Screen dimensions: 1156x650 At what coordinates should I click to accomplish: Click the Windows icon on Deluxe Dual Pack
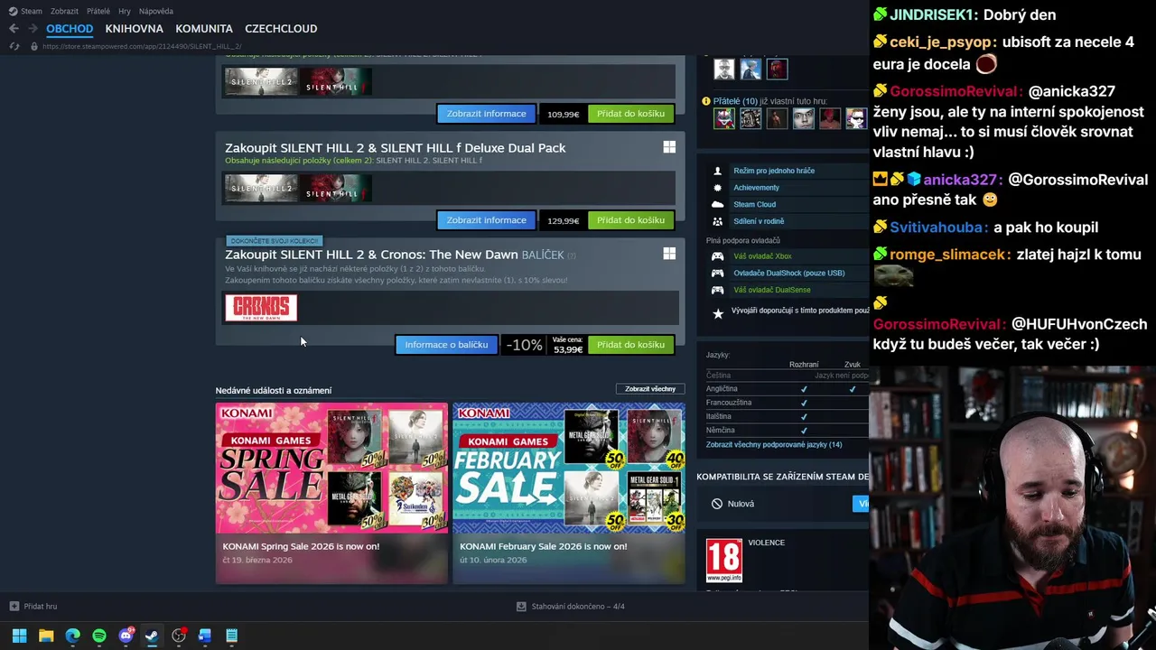click(x=669, y=147)
